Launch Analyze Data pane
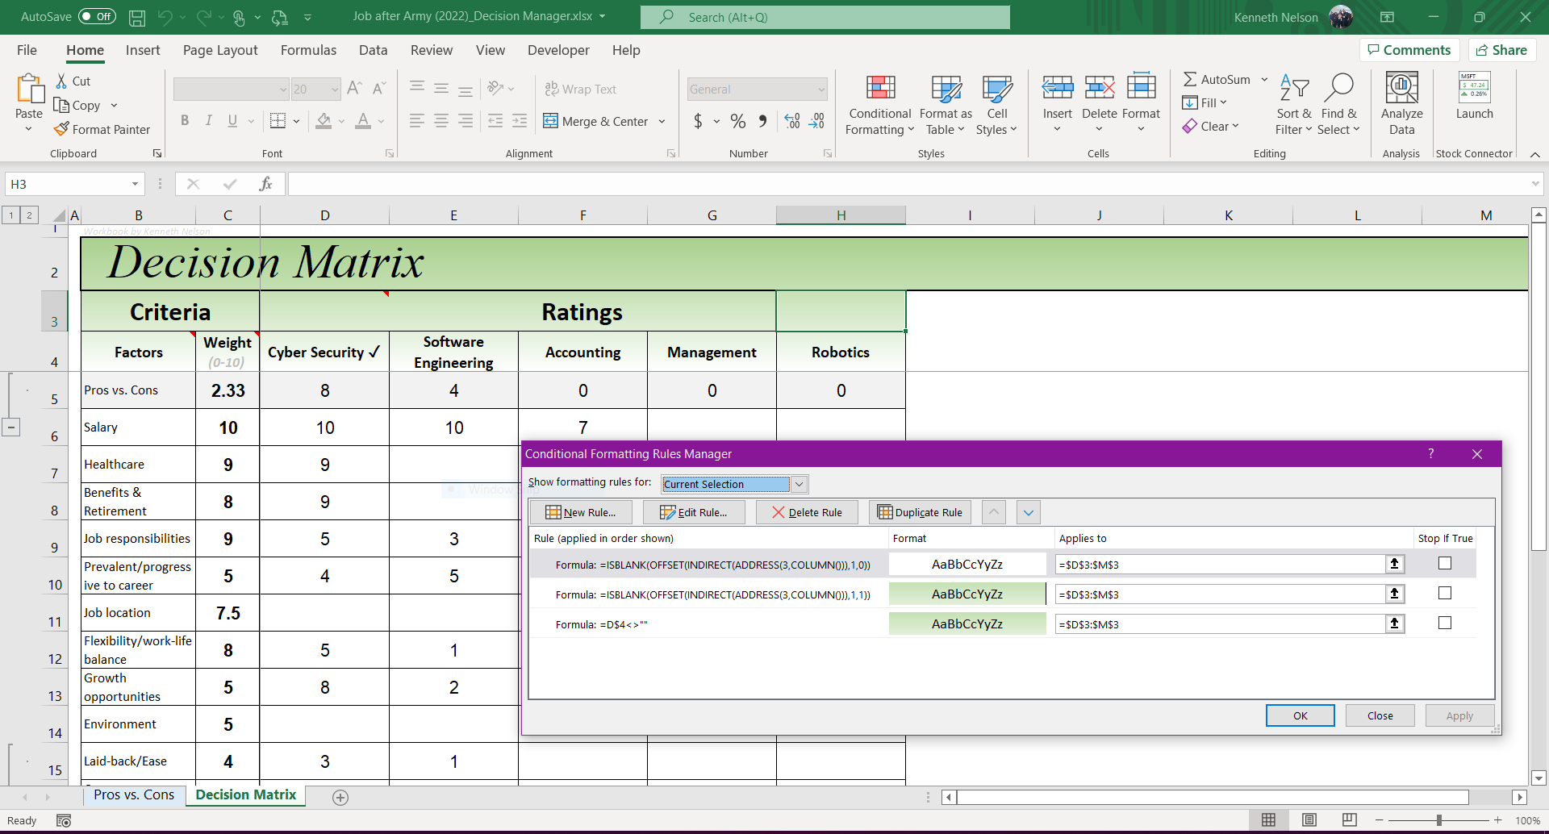 point(1401,103)
